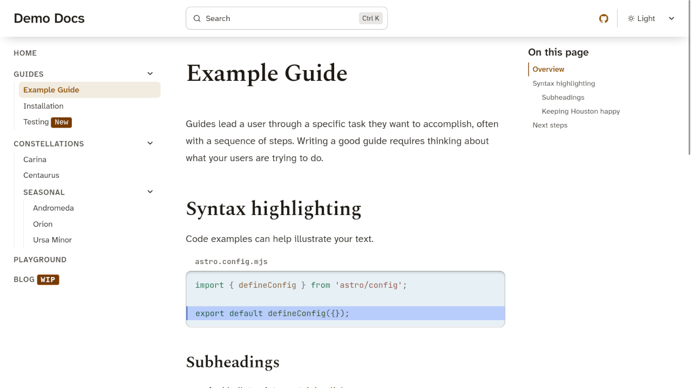The width and height of the screenshot is (691, 388).
Task: Click the Demo Docs site title
Action: tap(49, 18)
